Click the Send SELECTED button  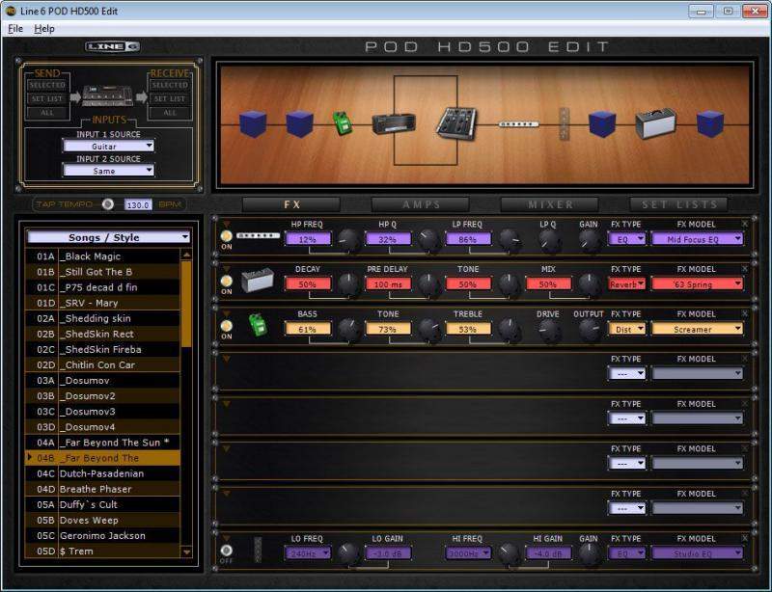46,86
